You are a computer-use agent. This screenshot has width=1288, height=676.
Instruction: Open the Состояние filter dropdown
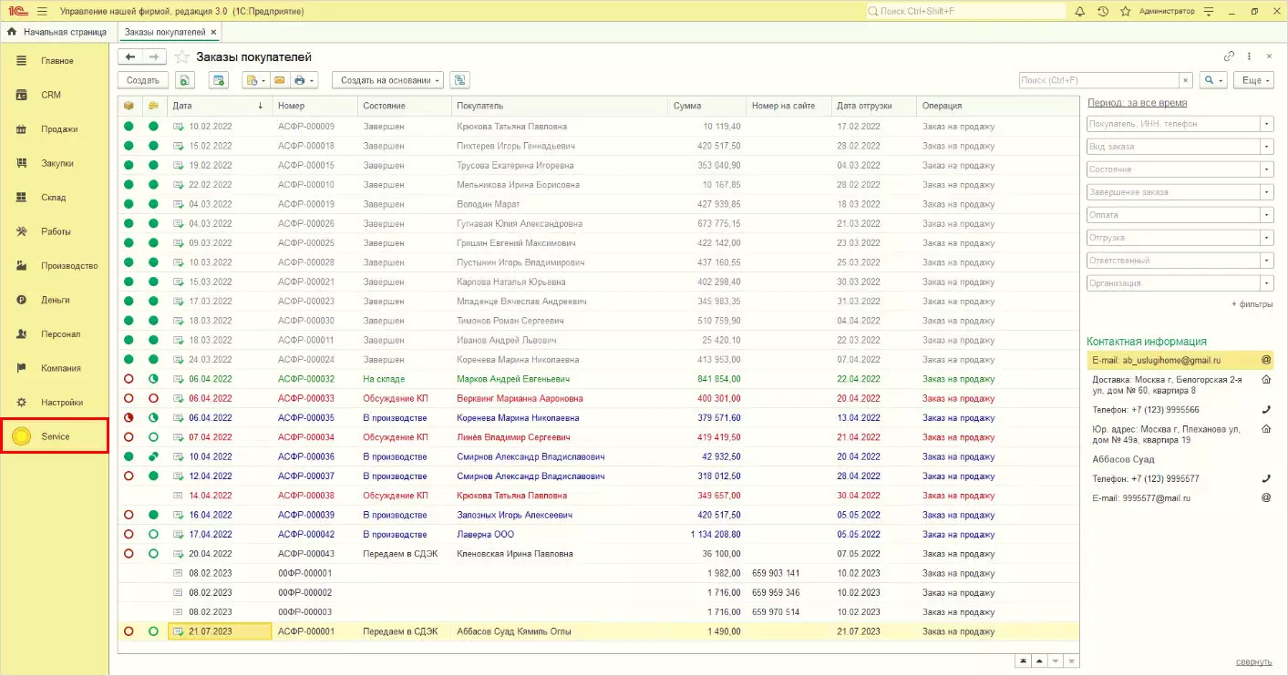1265,169
